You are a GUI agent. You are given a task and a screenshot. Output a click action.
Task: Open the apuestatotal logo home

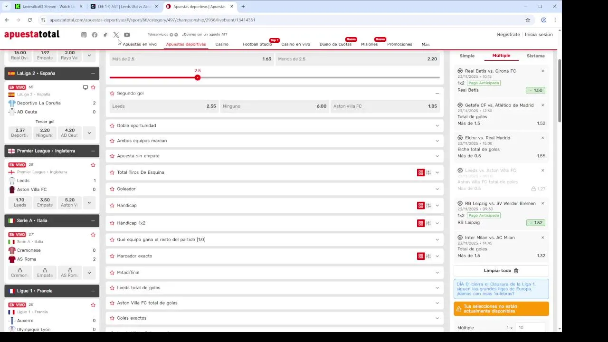click(x=32, y=34)
